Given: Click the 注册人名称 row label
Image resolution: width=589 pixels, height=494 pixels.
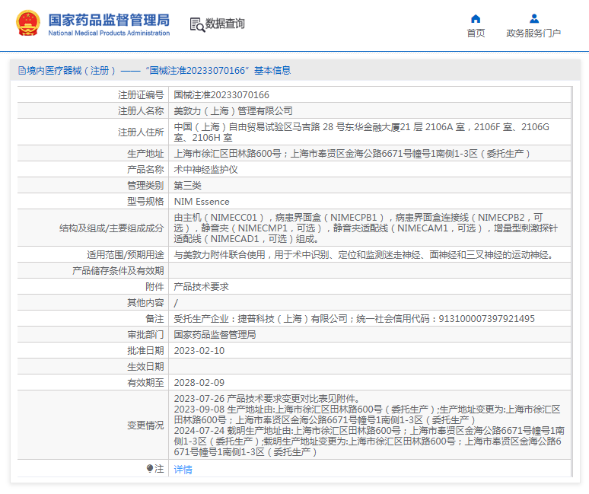Looking at the screenshot, I should pos(141,111).
